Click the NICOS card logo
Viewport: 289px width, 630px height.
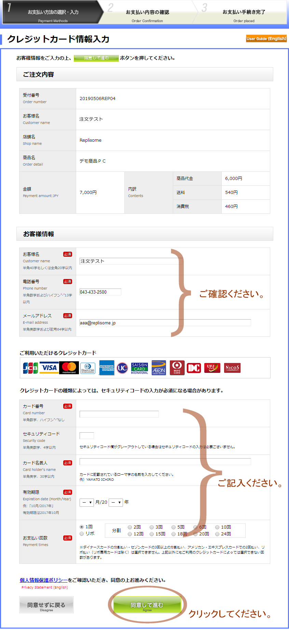(x=232, y=368)
